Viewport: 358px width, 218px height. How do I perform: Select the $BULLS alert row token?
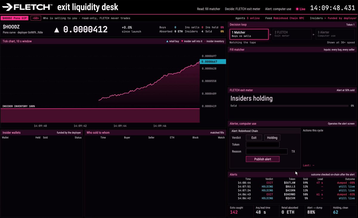(291, 187)
